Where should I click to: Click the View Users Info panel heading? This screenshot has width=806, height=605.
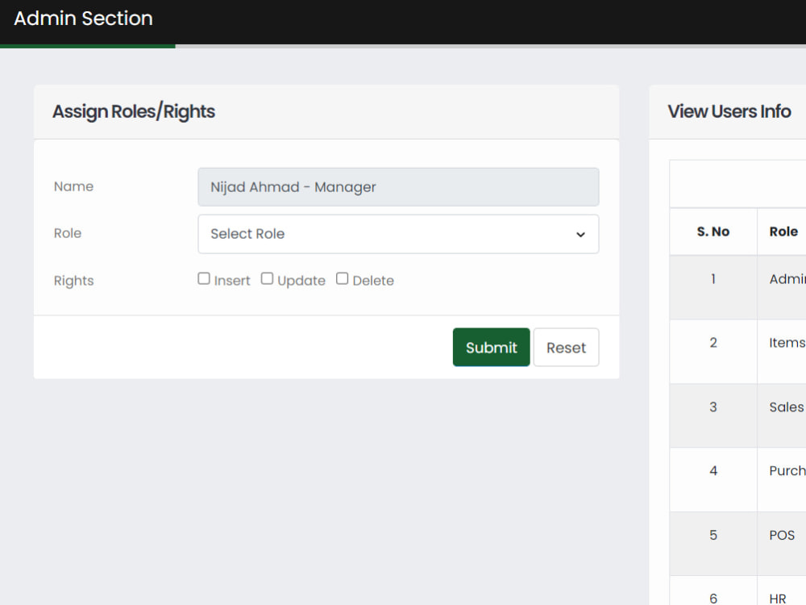coord(729,111)
